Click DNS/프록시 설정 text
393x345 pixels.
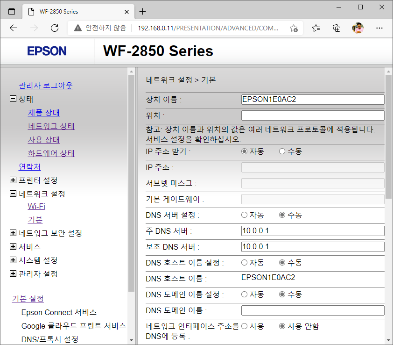click(x=50, y=339)
